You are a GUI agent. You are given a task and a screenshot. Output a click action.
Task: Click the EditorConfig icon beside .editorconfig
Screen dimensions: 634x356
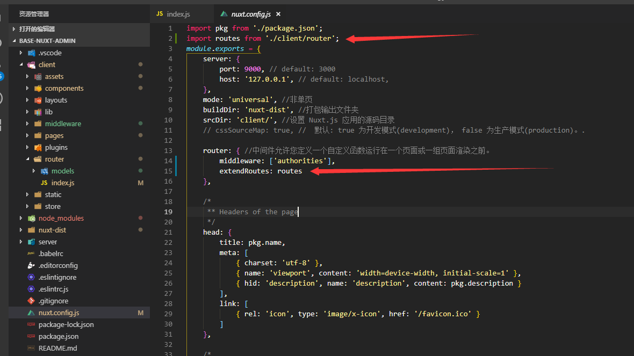click(x=31, y=265)
